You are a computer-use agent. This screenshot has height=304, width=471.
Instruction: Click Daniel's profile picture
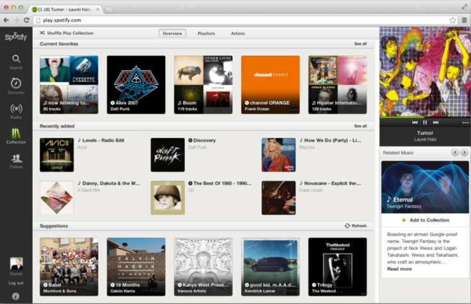[16, 264]
